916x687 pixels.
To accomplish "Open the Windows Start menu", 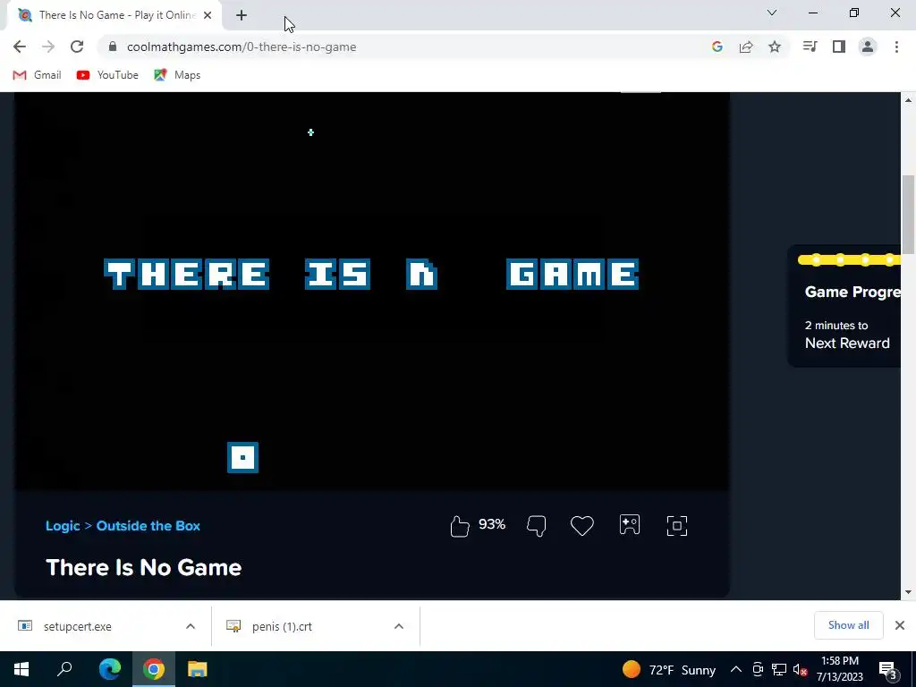I will coord(21,669).
